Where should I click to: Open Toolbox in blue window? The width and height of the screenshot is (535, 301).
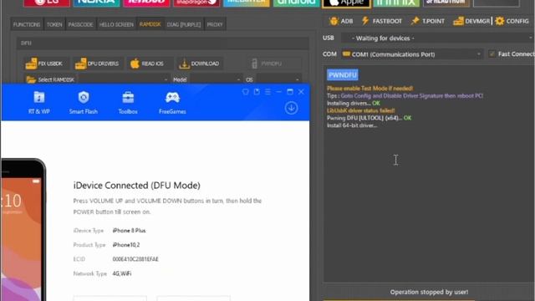point(128,103)
